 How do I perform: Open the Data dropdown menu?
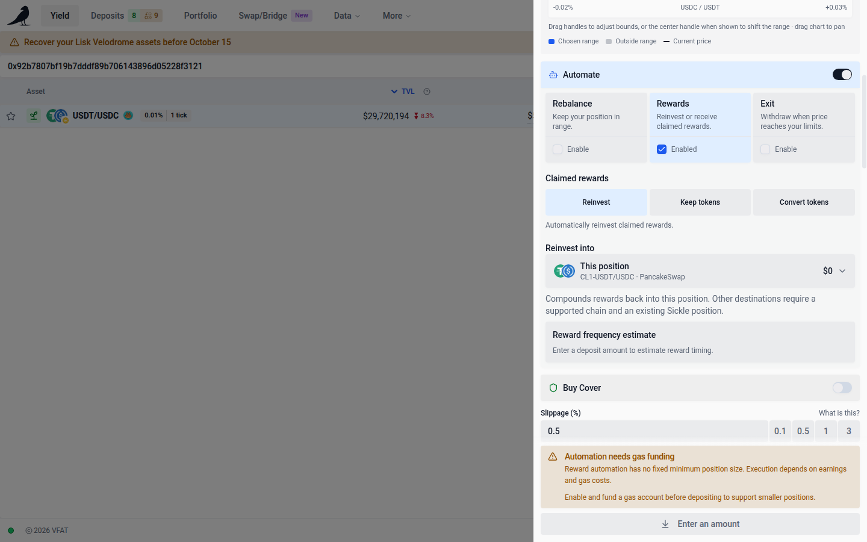pyautogui.click(x=347, y=16)
